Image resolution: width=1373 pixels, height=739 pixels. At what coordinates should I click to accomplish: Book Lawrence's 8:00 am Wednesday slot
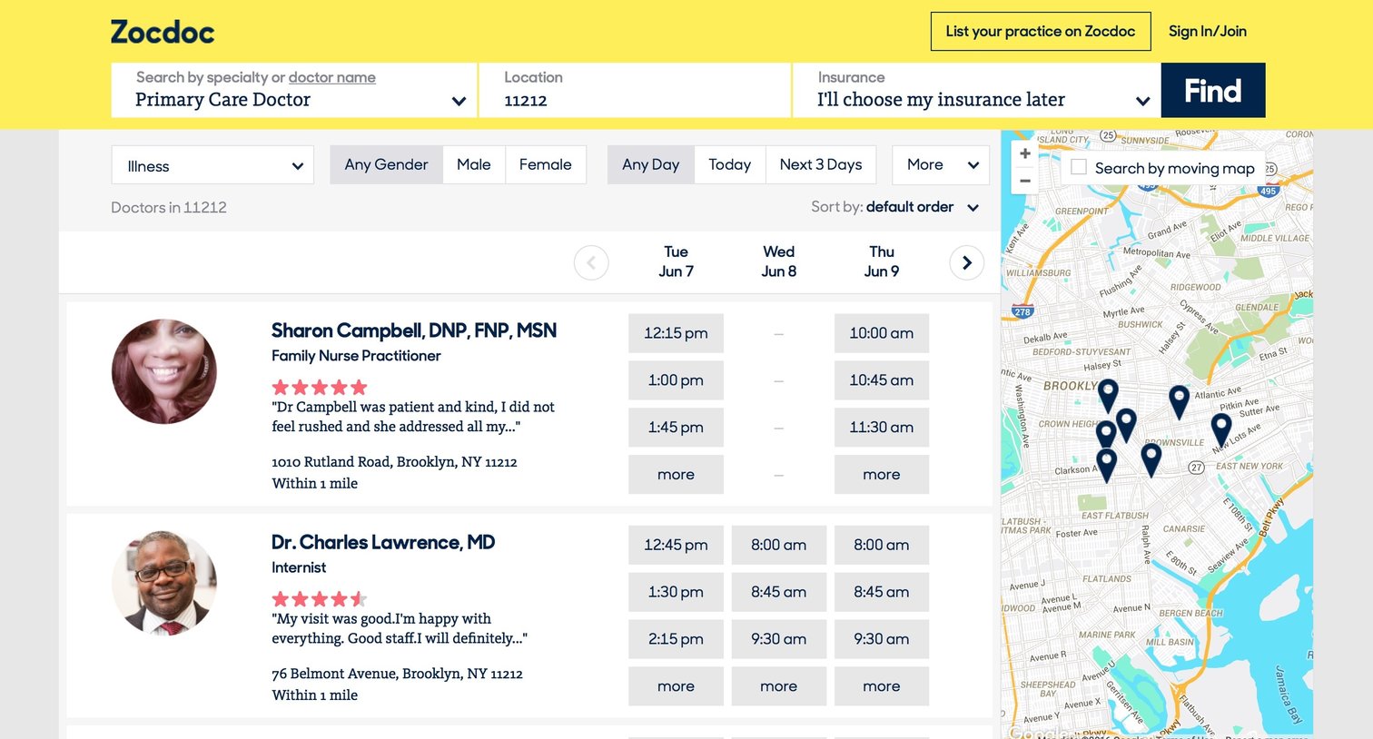pyautogui.click(x=779, y=545)
